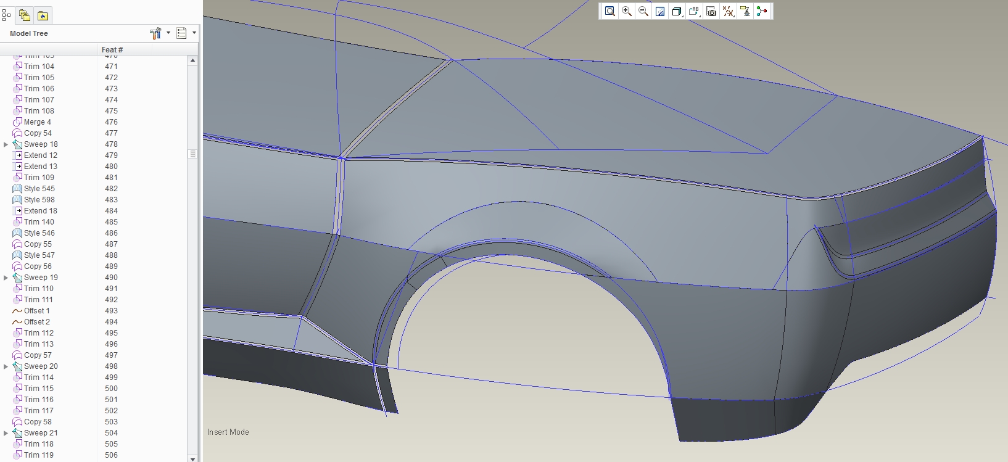Expand the Sweep 19 feature
This screenshot has width=1008, height=462.
[x=6, y=278]
